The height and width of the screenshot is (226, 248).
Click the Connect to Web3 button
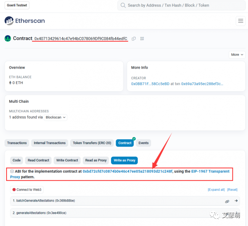(x=27, y=190)
